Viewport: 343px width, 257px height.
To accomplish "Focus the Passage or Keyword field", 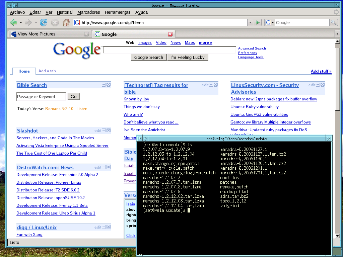I will (41, 96).
